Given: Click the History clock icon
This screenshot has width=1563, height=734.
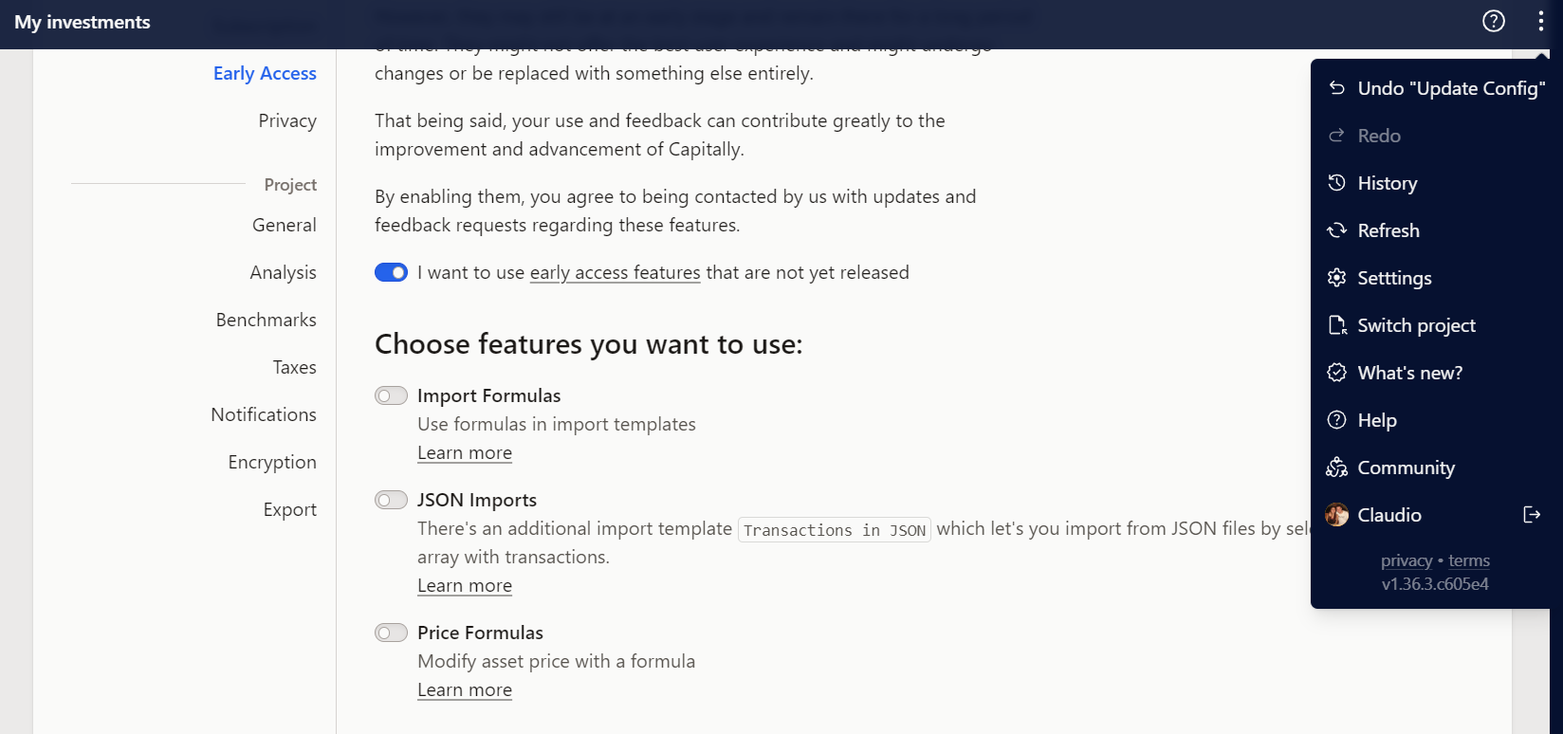Looking at the screenshot, I should (x=1337, y=183).
